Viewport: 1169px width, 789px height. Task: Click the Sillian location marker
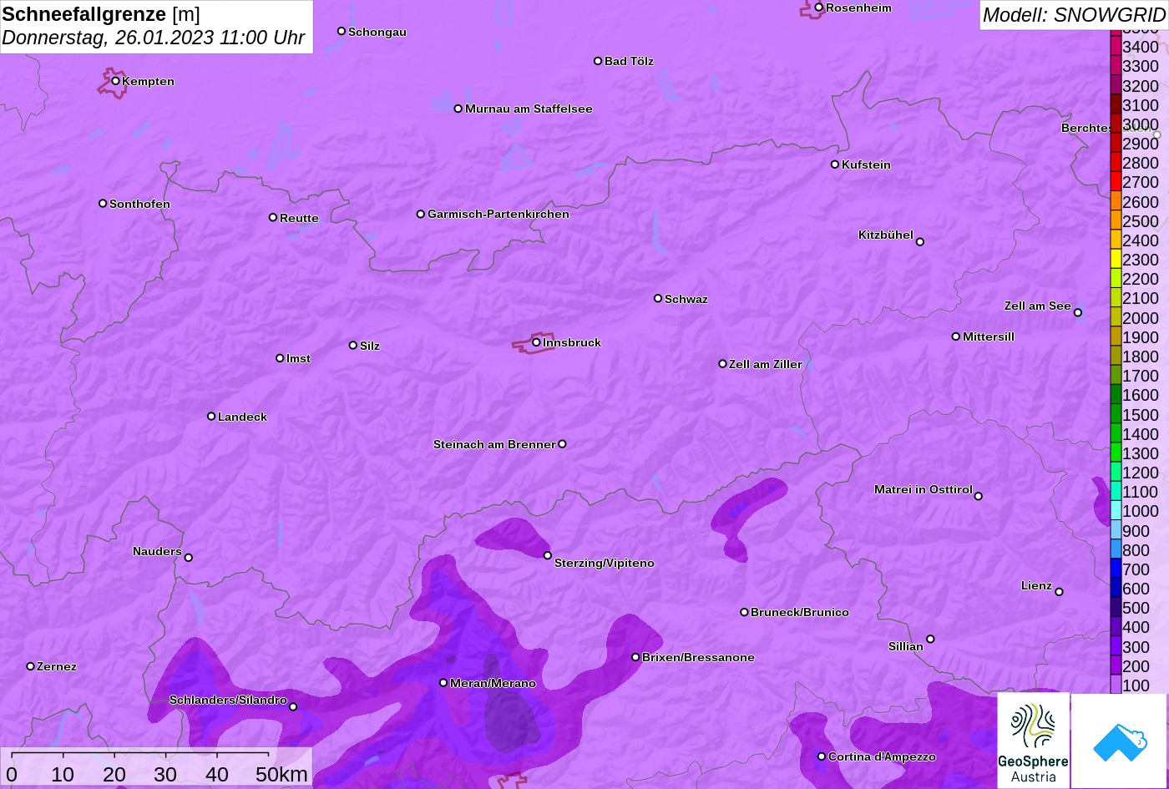click(x=930, y=640)
